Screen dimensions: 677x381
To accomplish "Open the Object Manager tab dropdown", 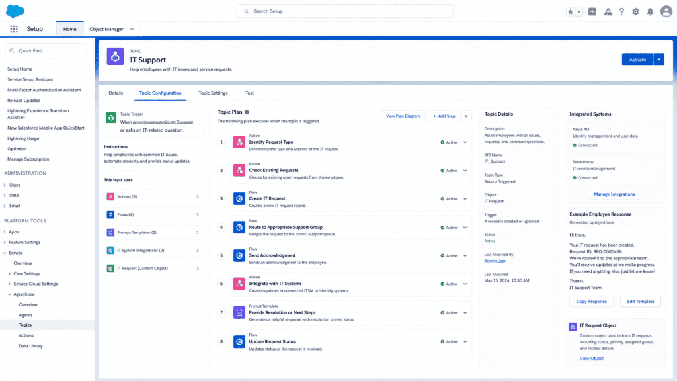I will pos(132,29).
